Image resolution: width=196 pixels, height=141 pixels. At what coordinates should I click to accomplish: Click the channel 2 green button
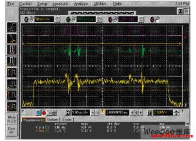pos(68,20)
